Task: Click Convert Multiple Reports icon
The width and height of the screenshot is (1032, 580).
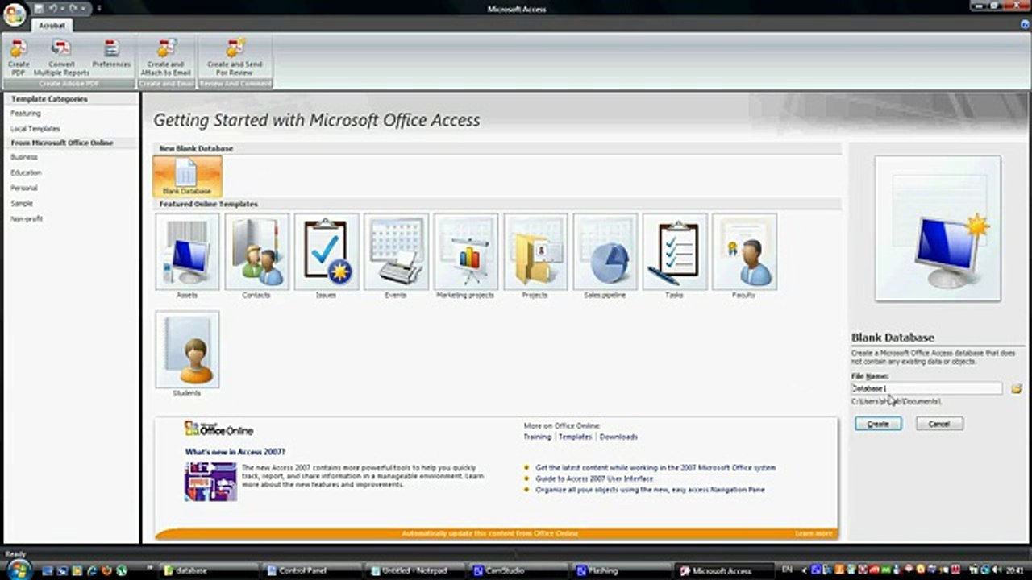Action: (x=61, y=57)
